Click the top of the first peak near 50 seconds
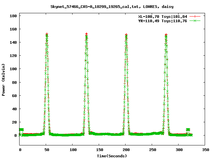The height and width of the screenshot is (159, 212). 47,34
